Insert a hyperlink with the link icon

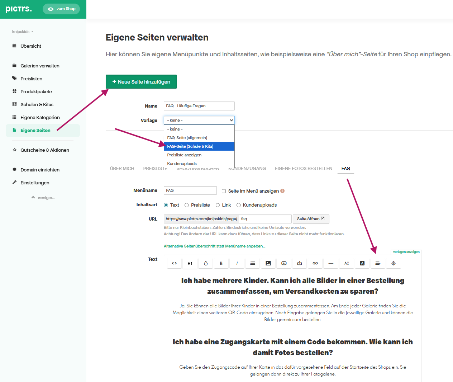click(315, 263)
